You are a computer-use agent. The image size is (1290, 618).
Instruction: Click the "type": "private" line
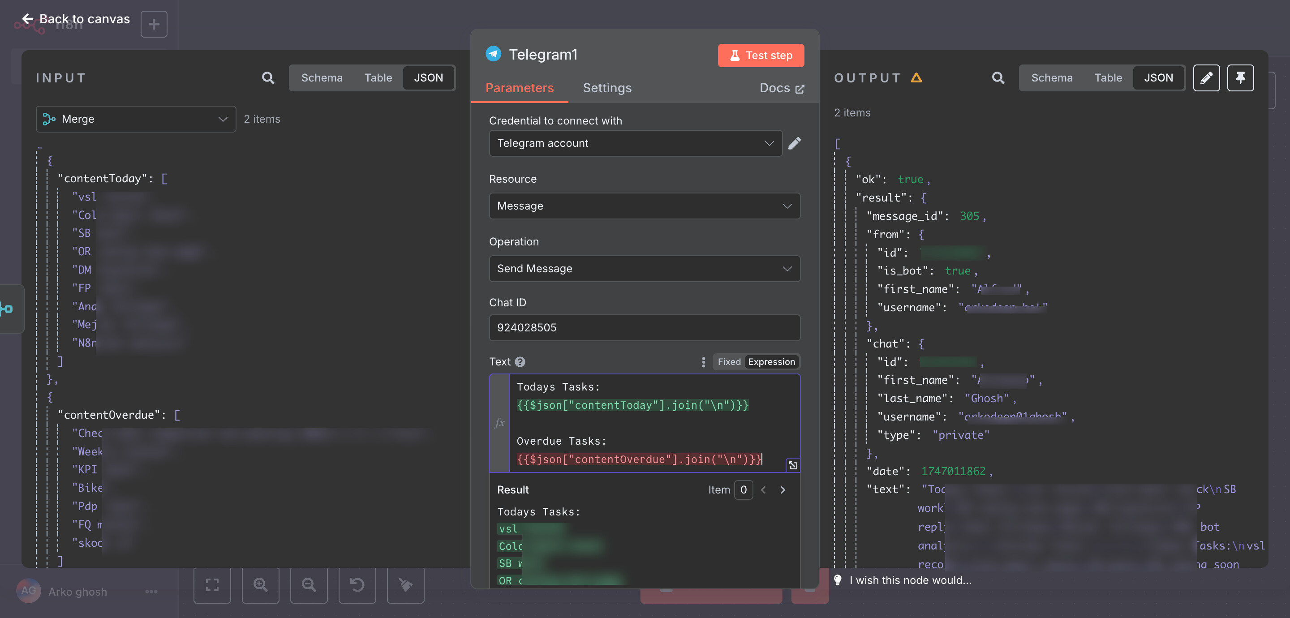[x=933, y=435]
